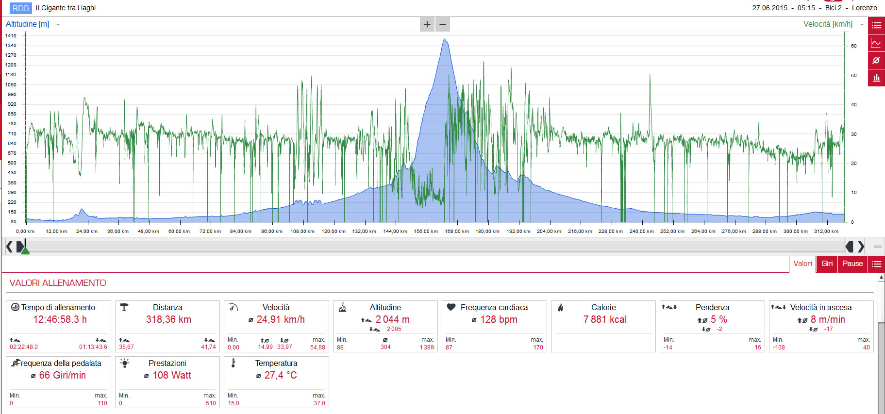
Task: Open the list icon next to Pause tab
Action: (x=876, y=264)
